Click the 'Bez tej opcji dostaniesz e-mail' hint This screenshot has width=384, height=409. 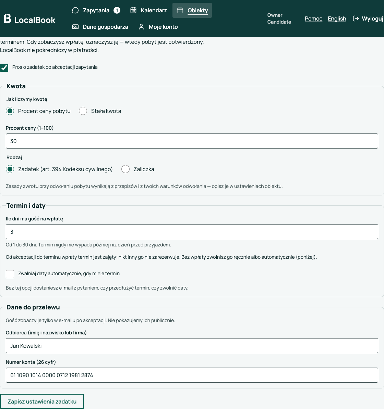[97, 288]
